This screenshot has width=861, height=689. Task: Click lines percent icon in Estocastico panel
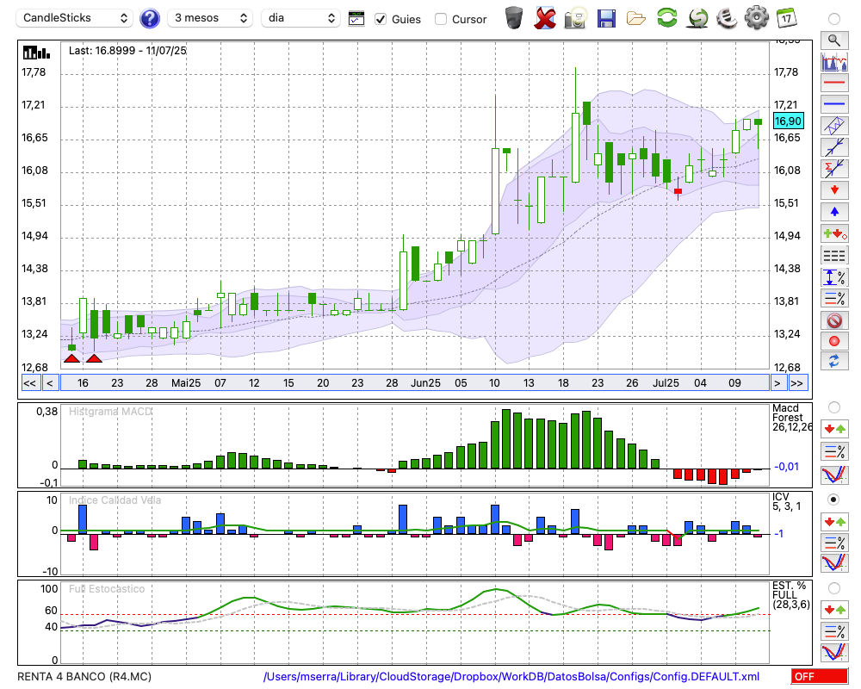pos(834,630)
